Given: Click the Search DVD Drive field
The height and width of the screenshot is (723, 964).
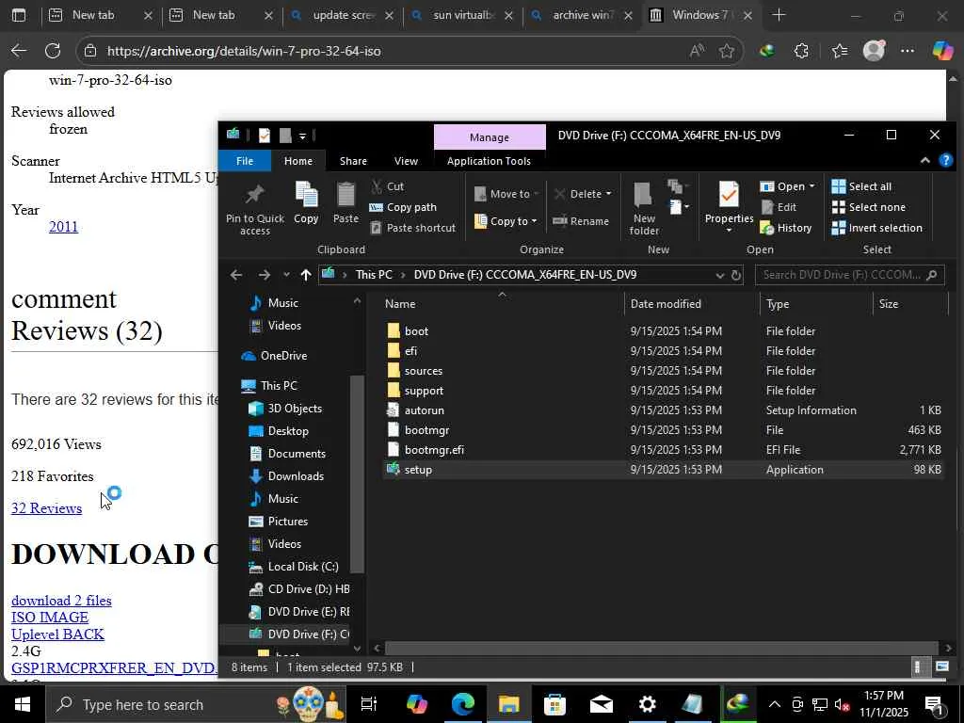Looking at the screenshot, I should click(x=849, y=275).
